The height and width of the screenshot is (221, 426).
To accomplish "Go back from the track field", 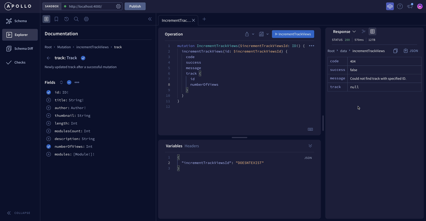I will pos(49,58).
